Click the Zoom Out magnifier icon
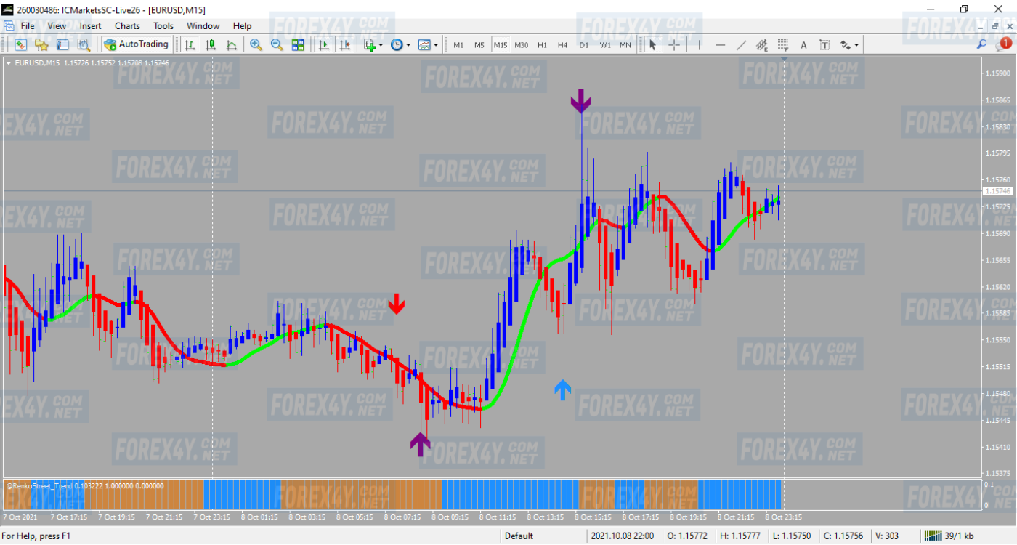The height and width of the screenshot is (545, 1017). (x=277, y=45)
